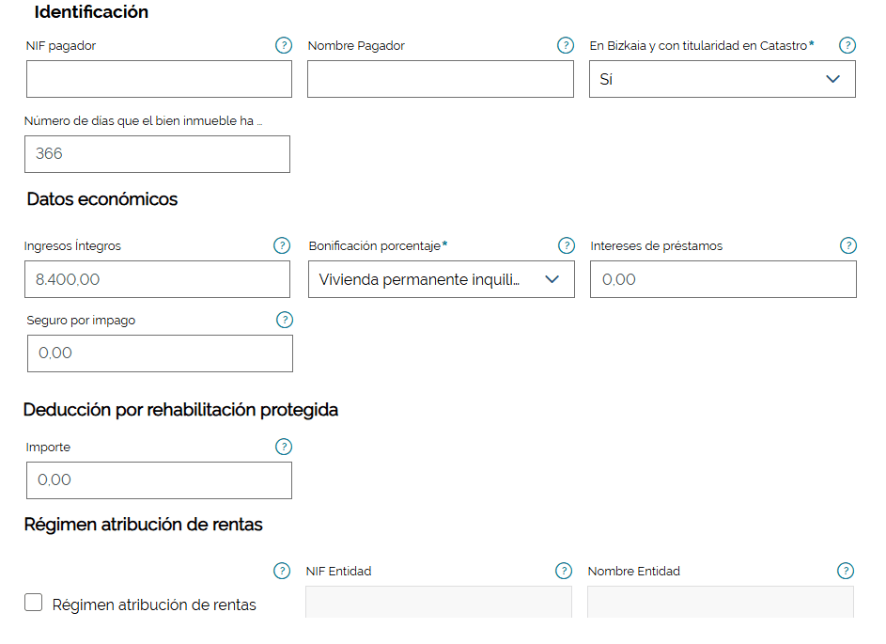Show help for Intereses de préstamos
This screenshot has height=644, width=886.
848,245
